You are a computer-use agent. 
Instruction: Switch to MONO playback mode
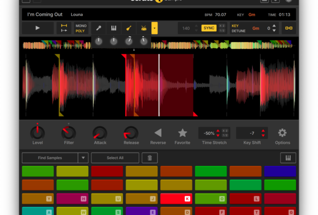[x=81, y=25]
